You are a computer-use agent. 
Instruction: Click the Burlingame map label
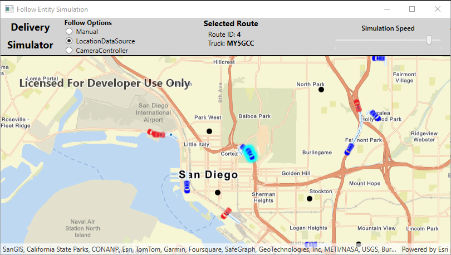(317, 153)
